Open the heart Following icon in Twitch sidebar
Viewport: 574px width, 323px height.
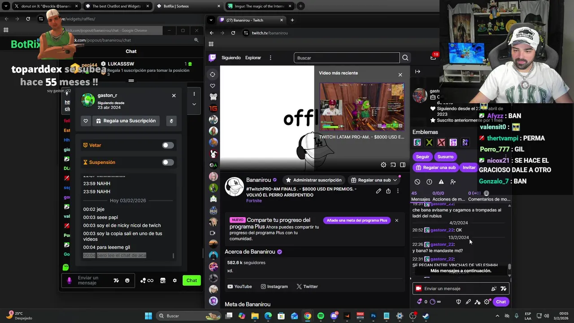(x=213, y=86)
